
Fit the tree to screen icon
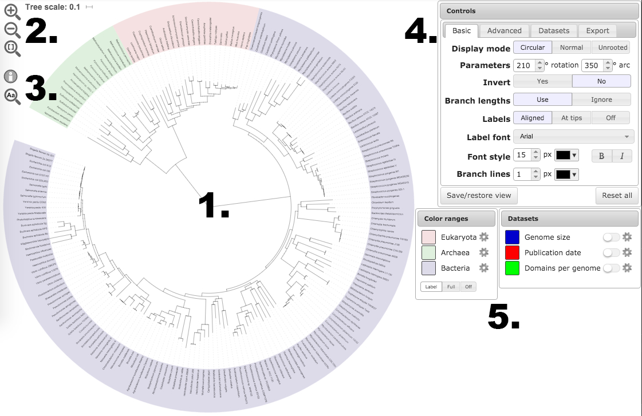(12, 48)
